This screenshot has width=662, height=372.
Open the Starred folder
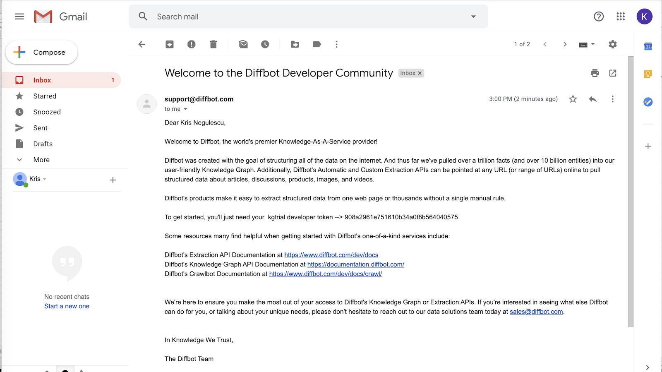click(61, 96)
